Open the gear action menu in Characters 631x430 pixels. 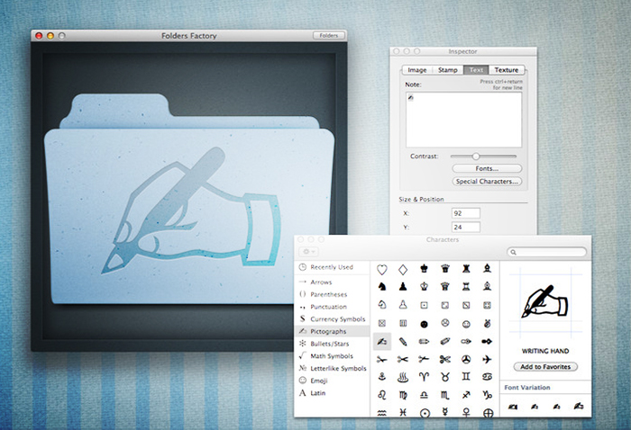coord(308,252)
